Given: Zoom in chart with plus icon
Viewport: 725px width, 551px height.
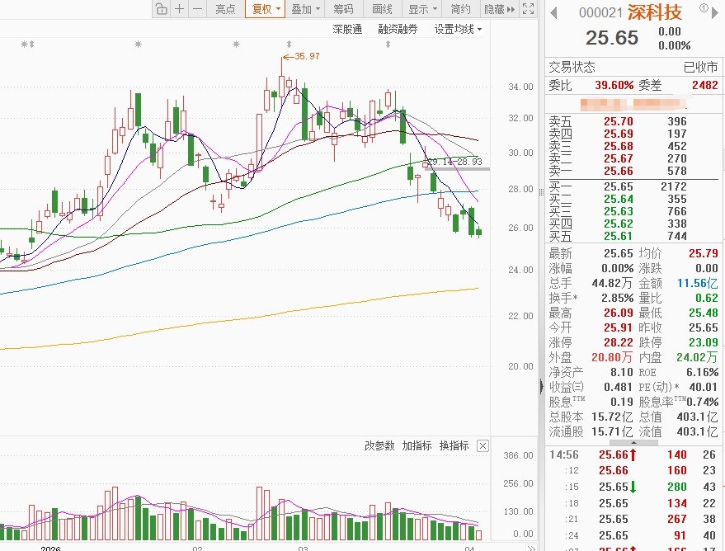Looking at the screenshot, I should click(x=180, y=9).
